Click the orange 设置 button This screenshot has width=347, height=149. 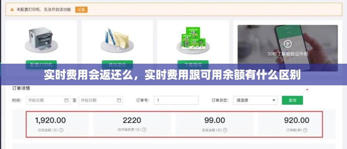coord(81,10)
